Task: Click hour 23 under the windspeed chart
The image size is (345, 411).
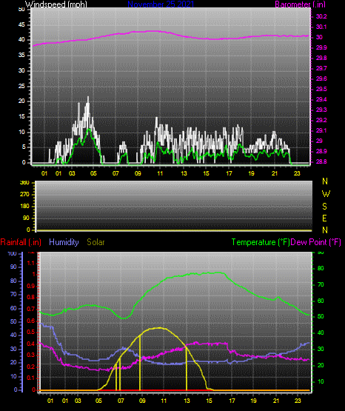Action: (297, 173)
